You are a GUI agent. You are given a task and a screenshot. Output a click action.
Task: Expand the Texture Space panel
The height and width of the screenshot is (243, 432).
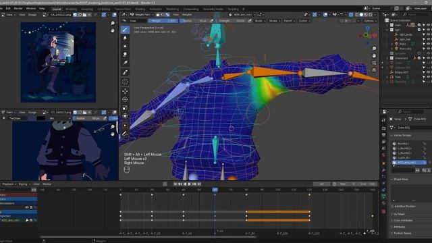[x=402, y=233]
